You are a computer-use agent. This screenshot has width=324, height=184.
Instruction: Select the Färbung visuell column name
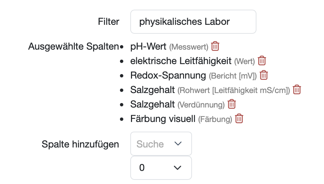tap(163, 119)
